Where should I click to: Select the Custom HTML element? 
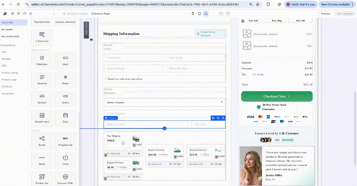pos(65,179)
